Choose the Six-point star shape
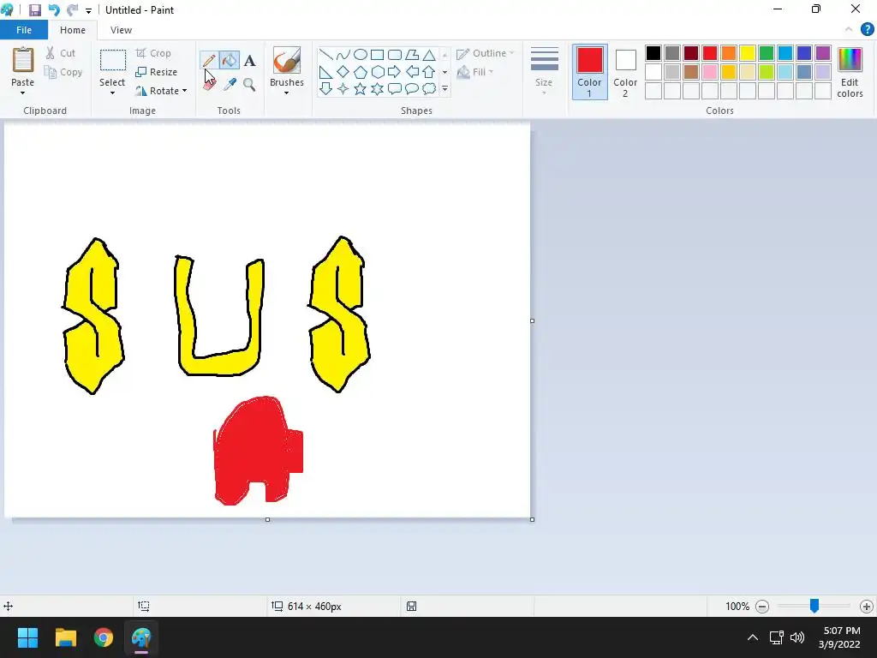The width and height of the screenshot is (877, 658). point(378,88)
